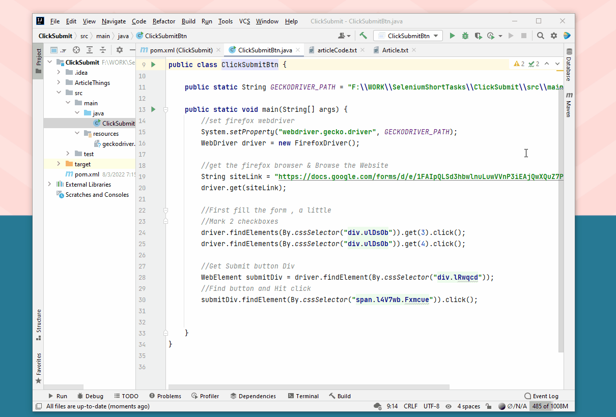Click the background tasks cloud icon in status bar
Viewport: 616px width, 417px height.
pyautogui.click(x=378, y=406)
